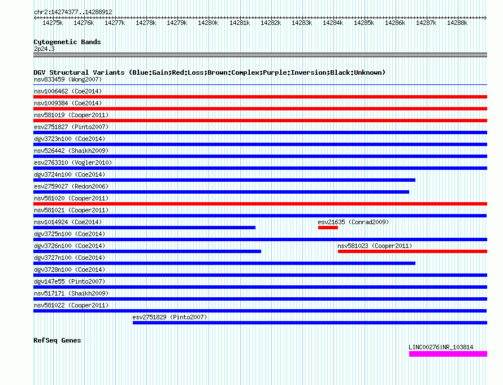Screen dimensions: 503x385
Task: Click the gray 2p24.3 cytogenetic band bar
Action: point(260,55)
